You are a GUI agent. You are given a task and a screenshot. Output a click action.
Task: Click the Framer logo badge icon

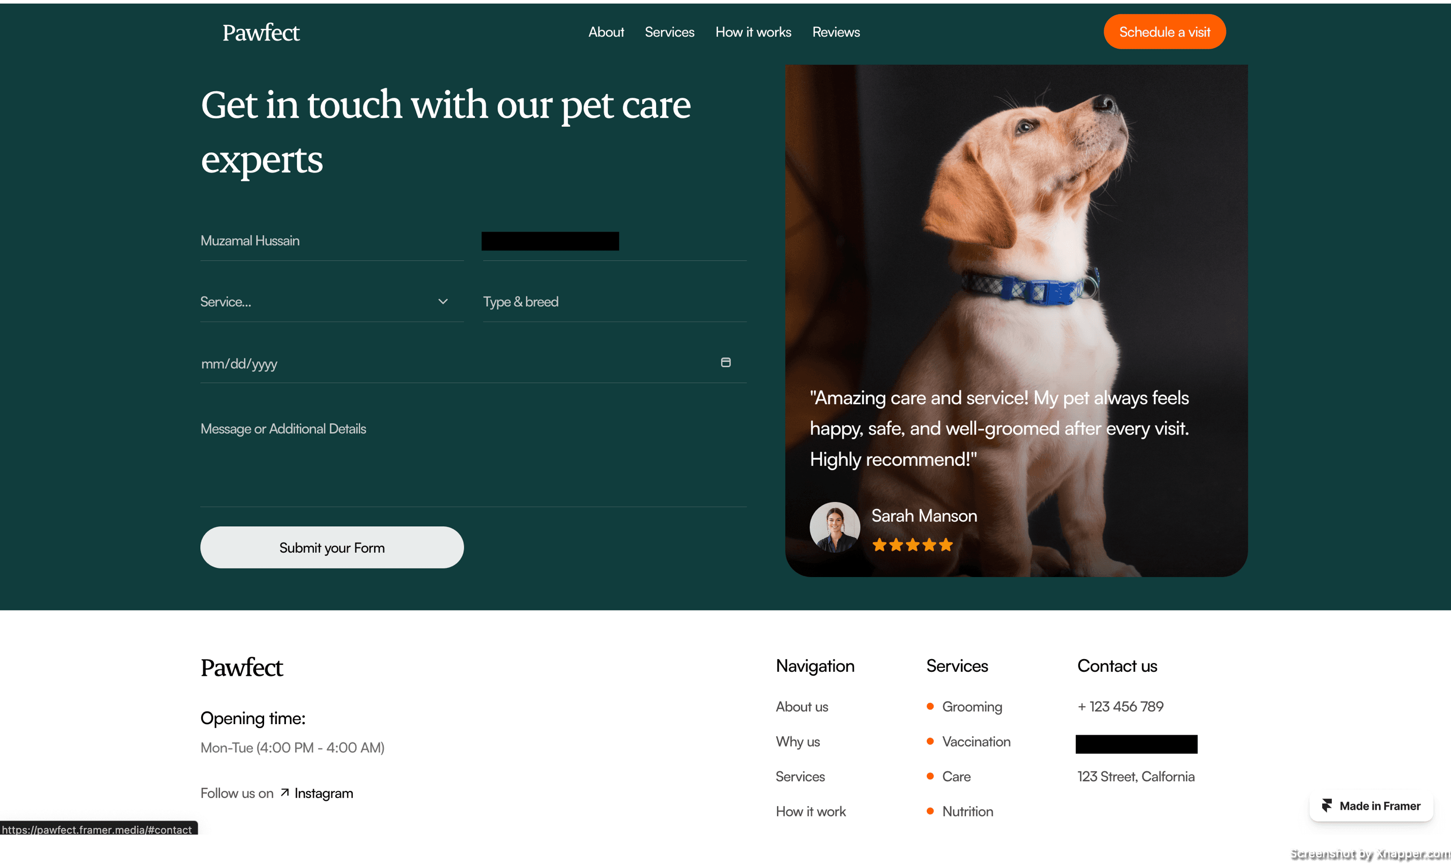(1327, 806)
